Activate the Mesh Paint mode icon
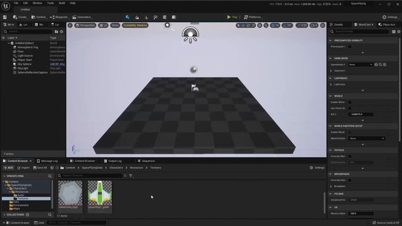Screen dimensions: 402x226 [155, 17]
